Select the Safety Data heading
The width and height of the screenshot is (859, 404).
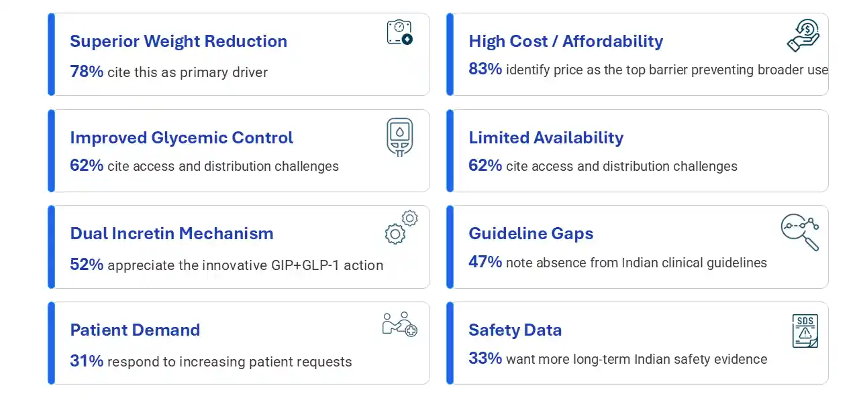pyautogui.click(x=515, y=330)
